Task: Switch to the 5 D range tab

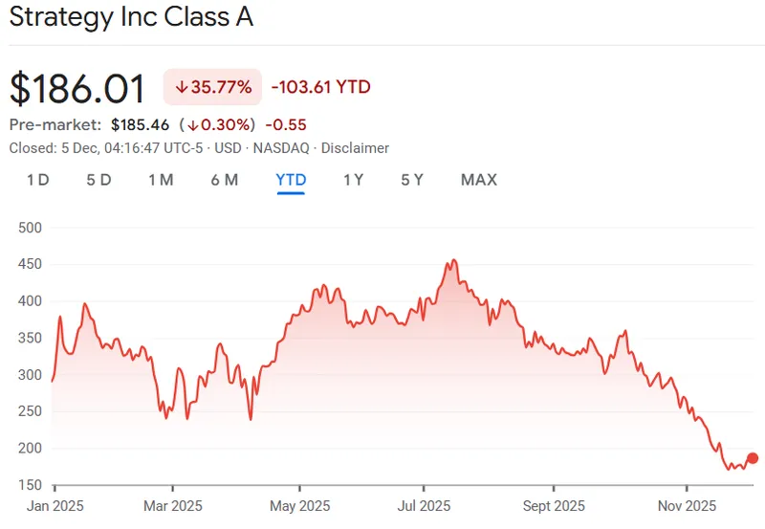Action: click(x=99, y=180)
